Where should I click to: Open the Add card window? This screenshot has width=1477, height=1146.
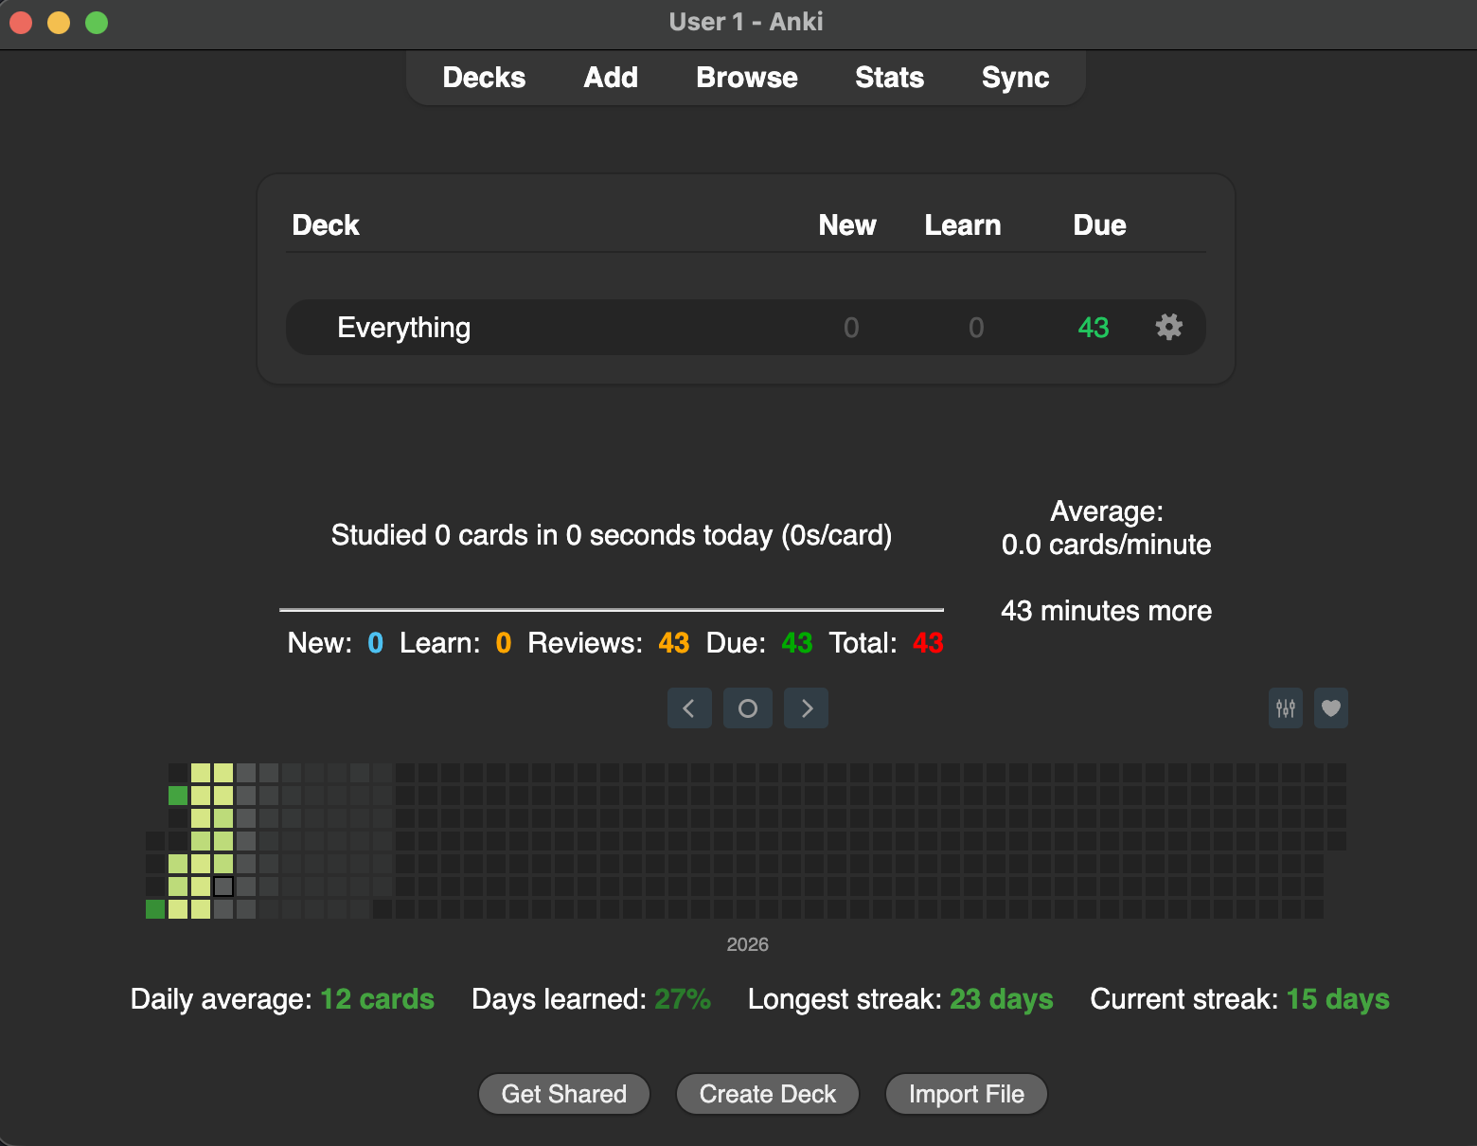click(x=611, y=78)
